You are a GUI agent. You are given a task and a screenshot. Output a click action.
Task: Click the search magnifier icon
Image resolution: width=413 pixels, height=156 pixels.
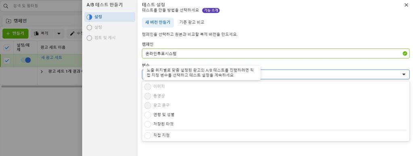(x=6, y=5)
